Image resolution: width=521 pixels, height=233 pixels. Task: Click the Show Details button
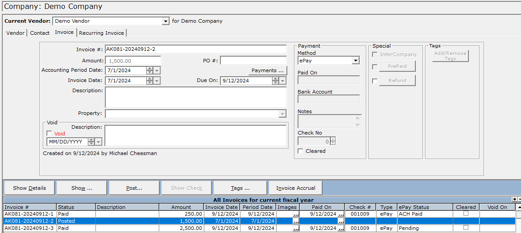point(29,188)
